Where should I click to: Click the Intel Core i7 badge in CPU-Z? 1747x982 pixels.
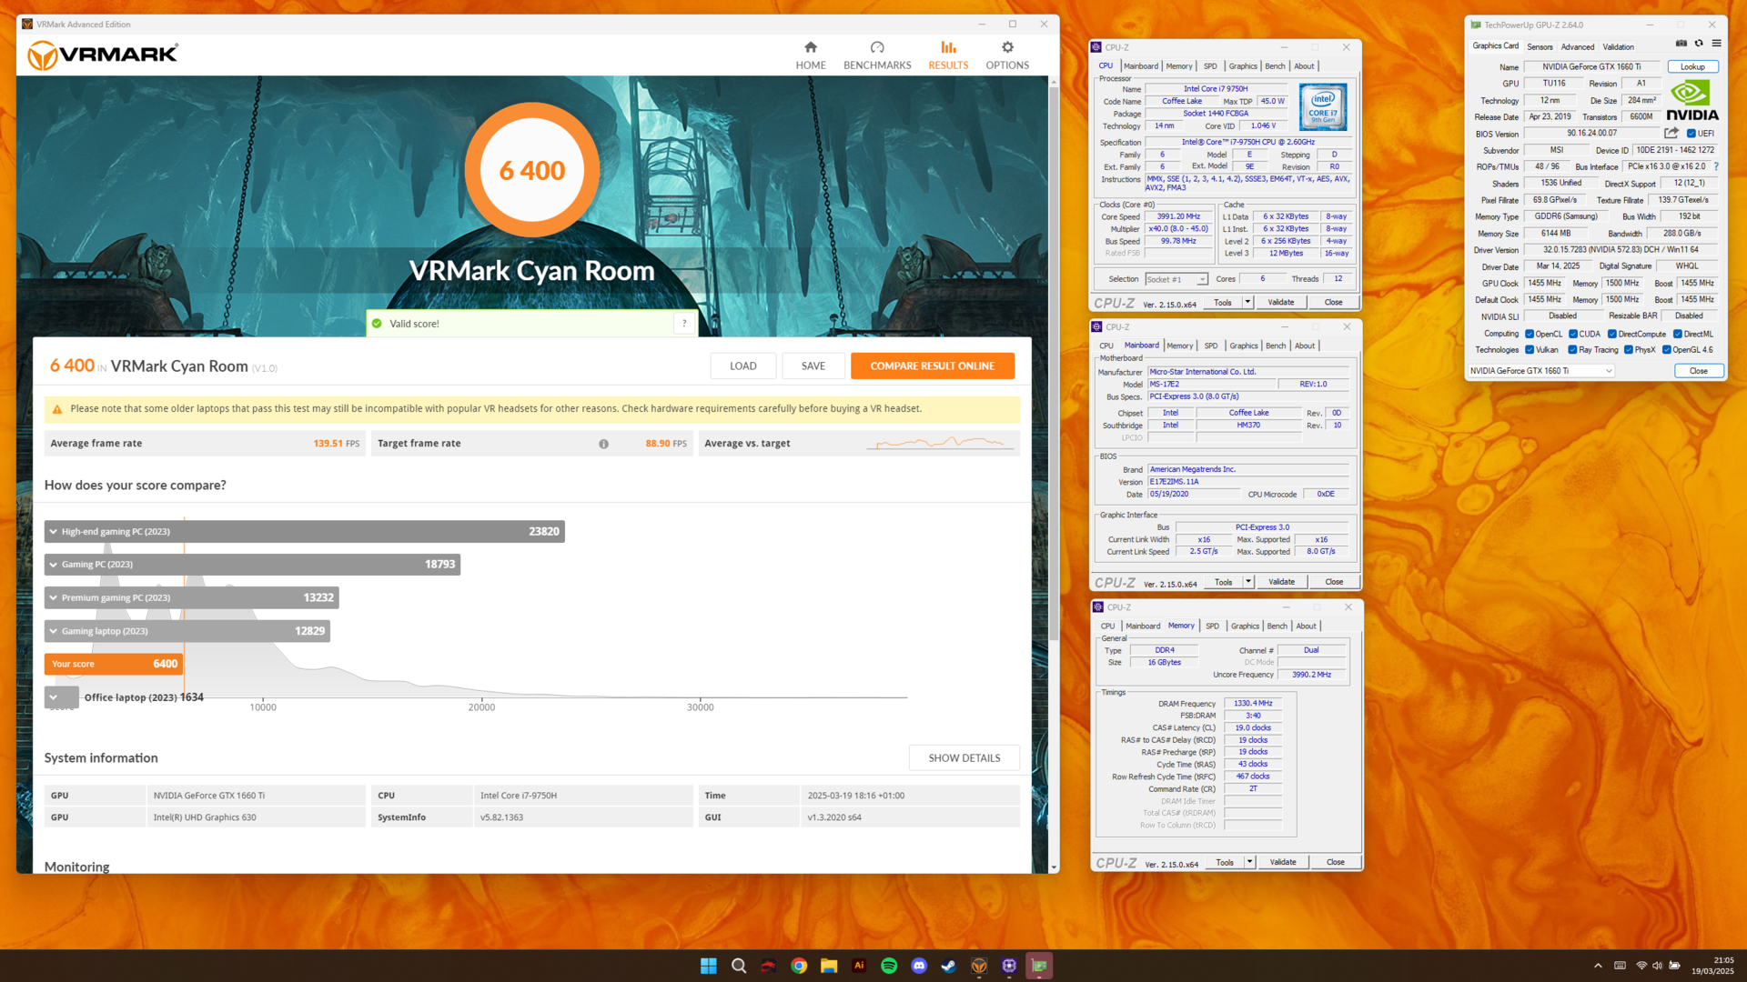tap(1323, 107)
